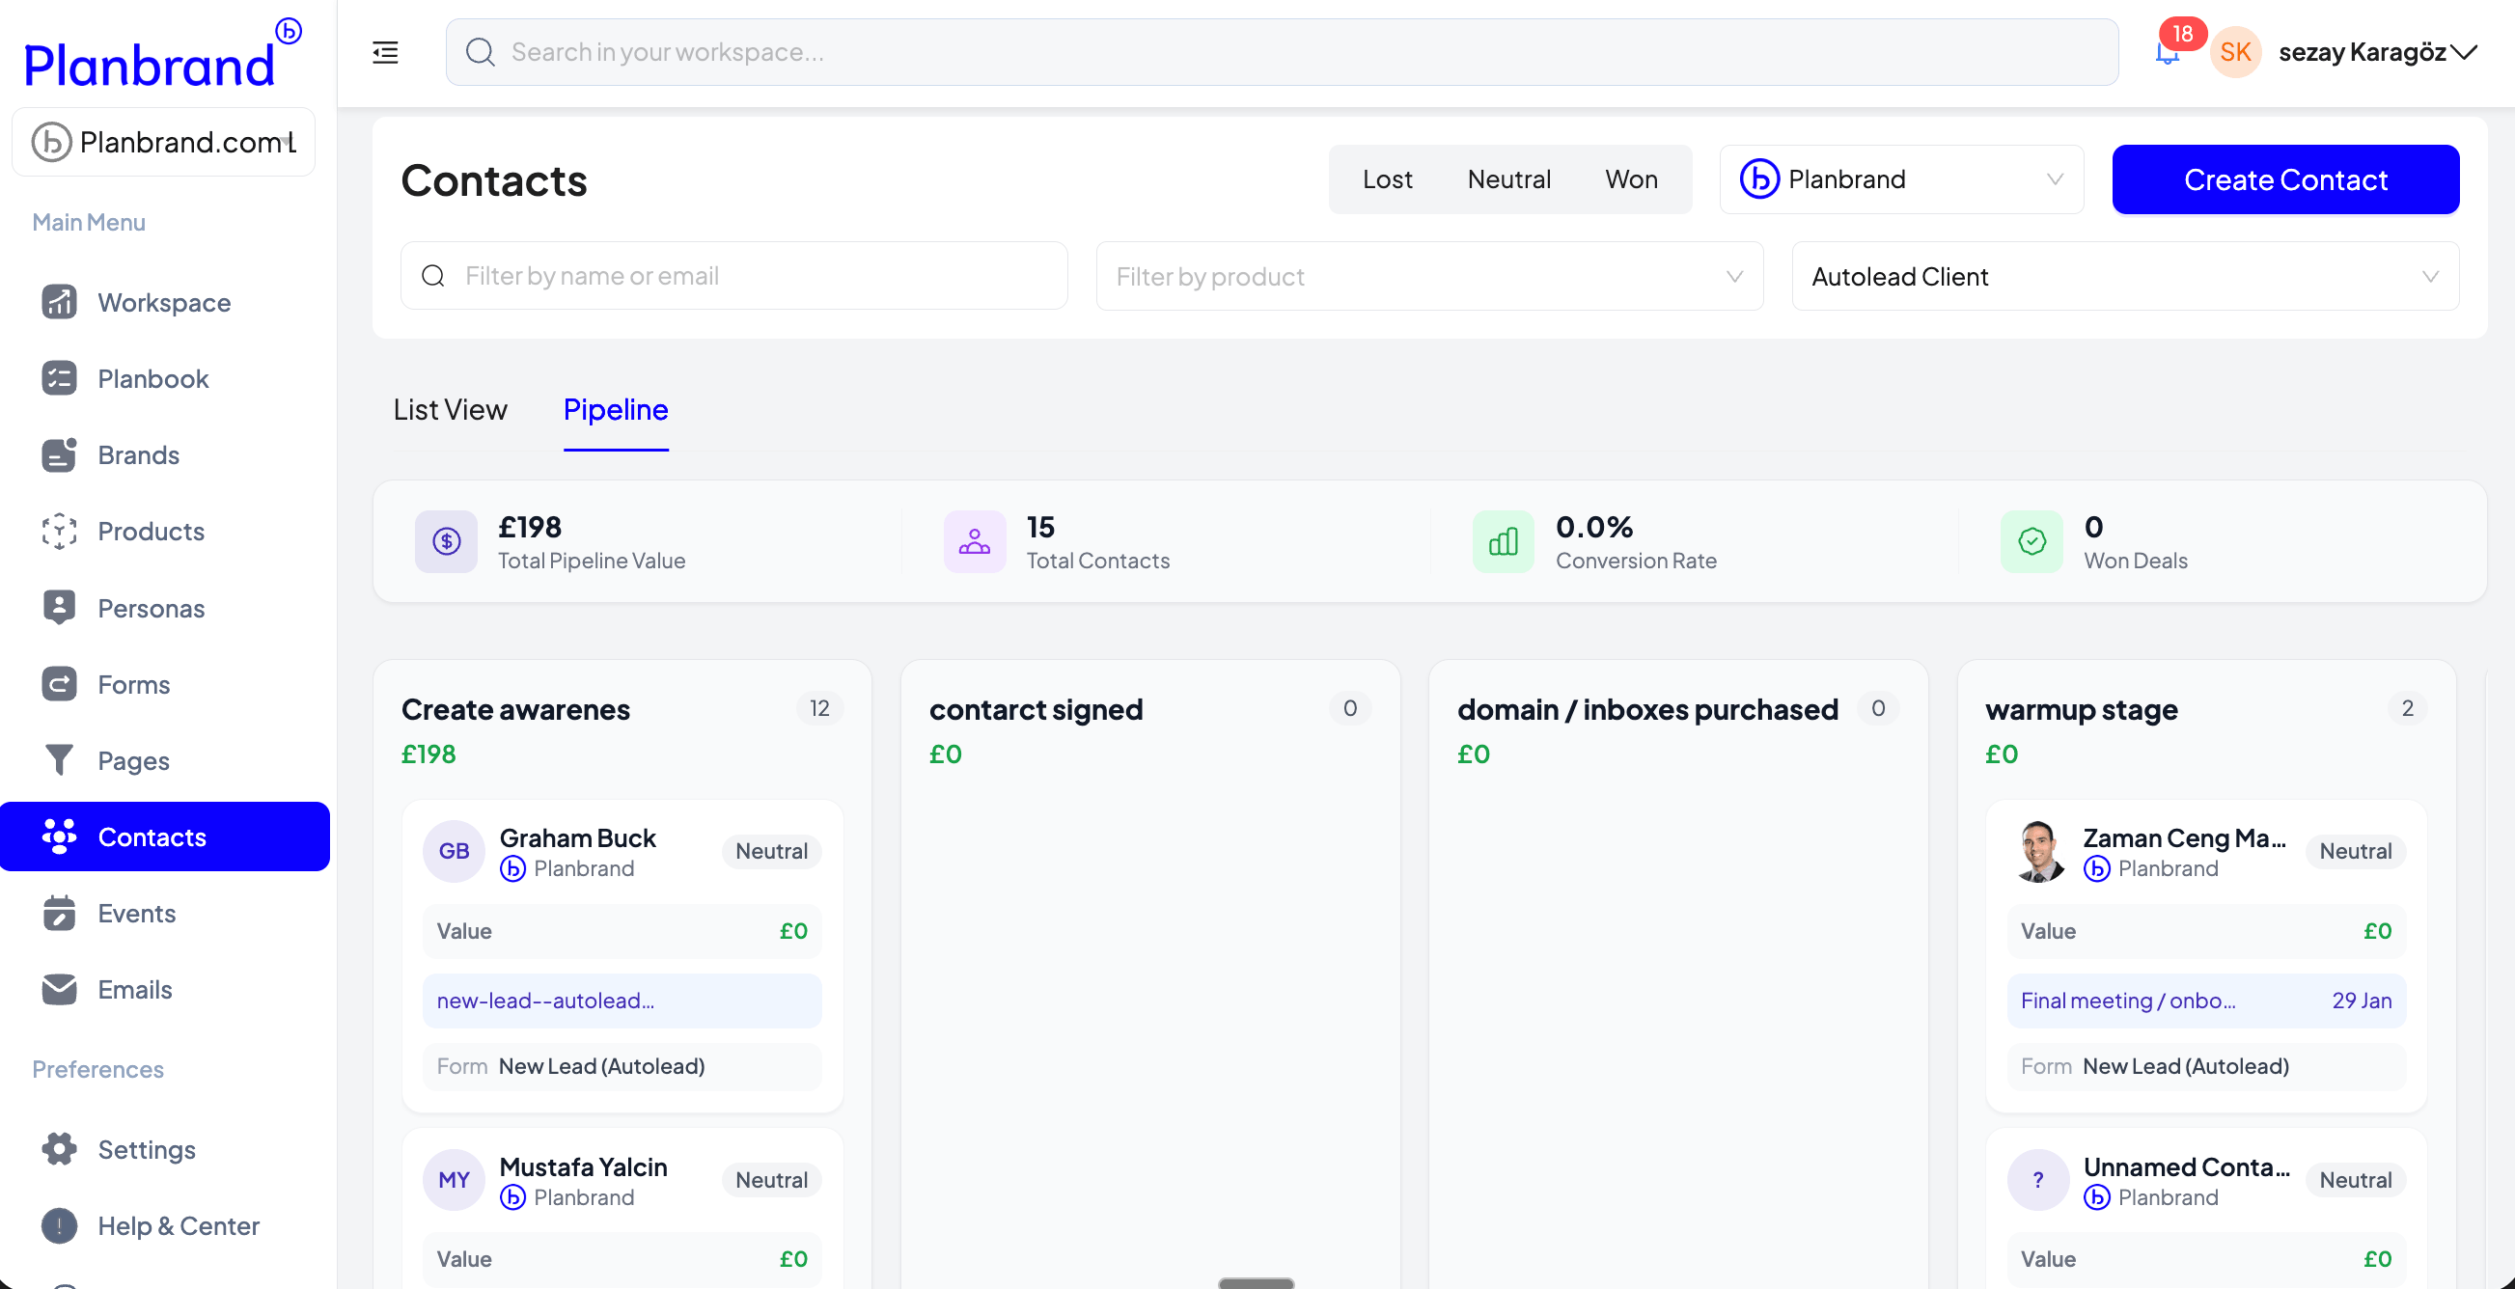Select the Pipeline tab
The image size is (2515, 1289).
click(x=615, y=410)
